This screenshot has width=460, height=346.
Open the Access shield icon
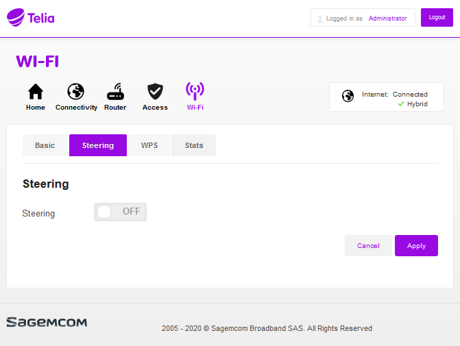155,92
